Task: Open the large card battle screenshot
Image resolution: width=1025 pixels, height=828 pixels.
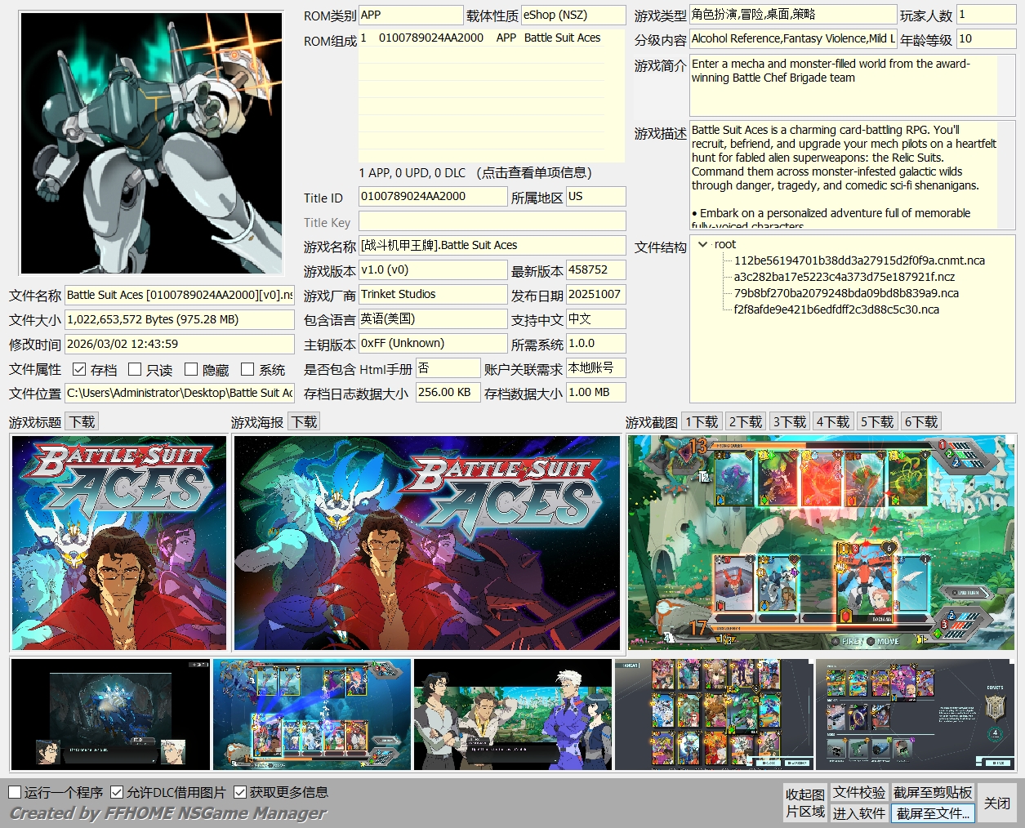Action: [x=822, y=543]
